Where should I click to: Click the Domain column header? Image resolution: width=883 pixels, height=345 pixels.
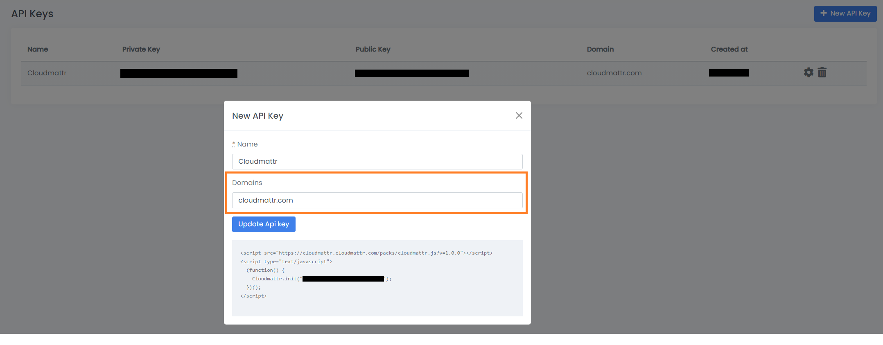[600, 49]
